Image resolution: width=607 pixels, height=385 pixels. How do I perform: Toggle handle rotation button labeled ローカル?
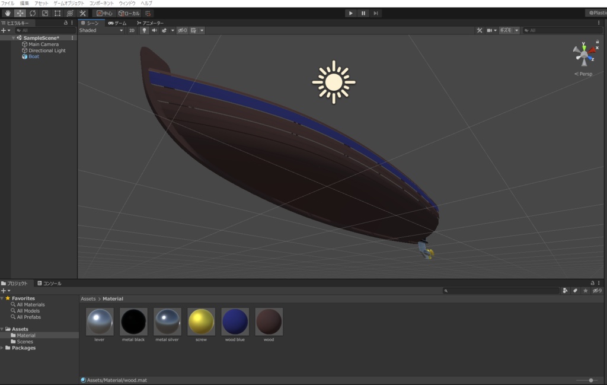point(129,13)
